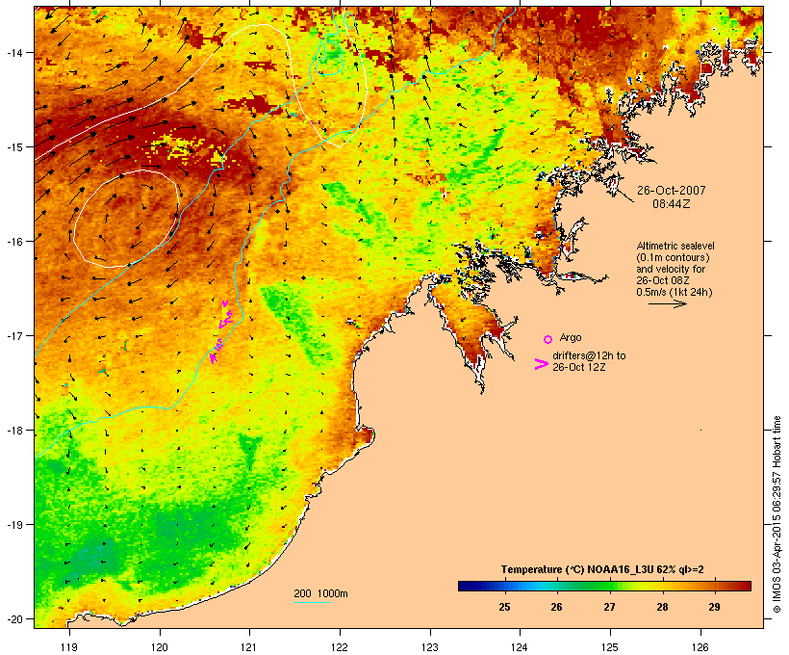The image size is (789, 655).
Task: Click the latitude axis label -14
Action: pyautogui.click(x=13, y=52)
